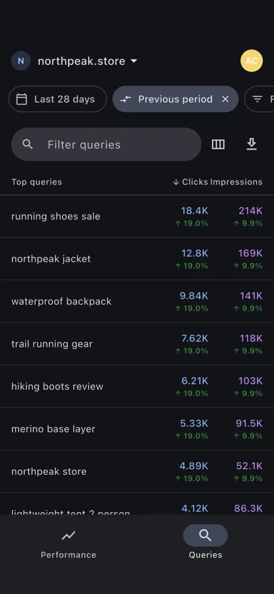Switch to the Performance tab

pyautogui.click(x=68, y=543)
